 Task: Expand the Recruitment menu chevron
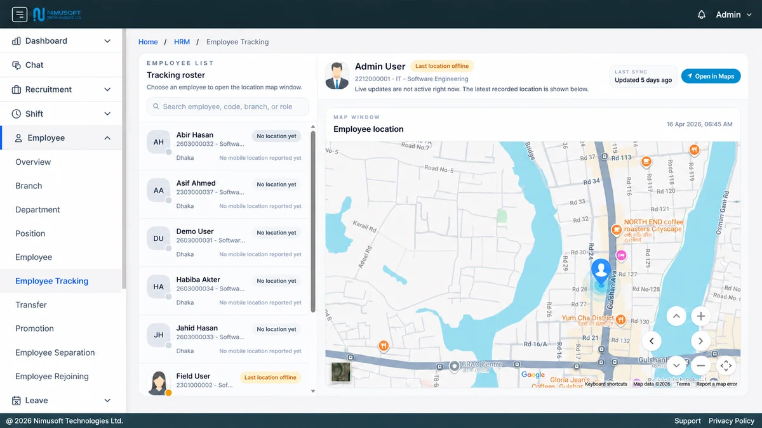pos(107,89)
